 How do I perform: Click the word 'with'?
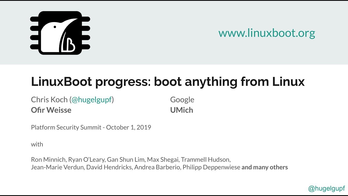click(37, 144)
